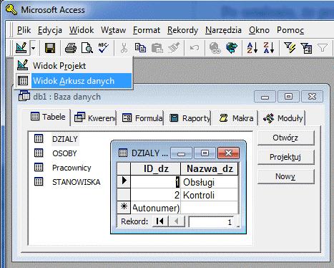Click the Obsługi cell

[x=210, y=182]
